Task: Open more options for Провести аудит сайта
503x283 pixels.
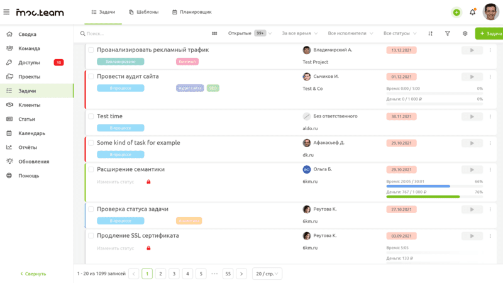Action: click(490, 77)
